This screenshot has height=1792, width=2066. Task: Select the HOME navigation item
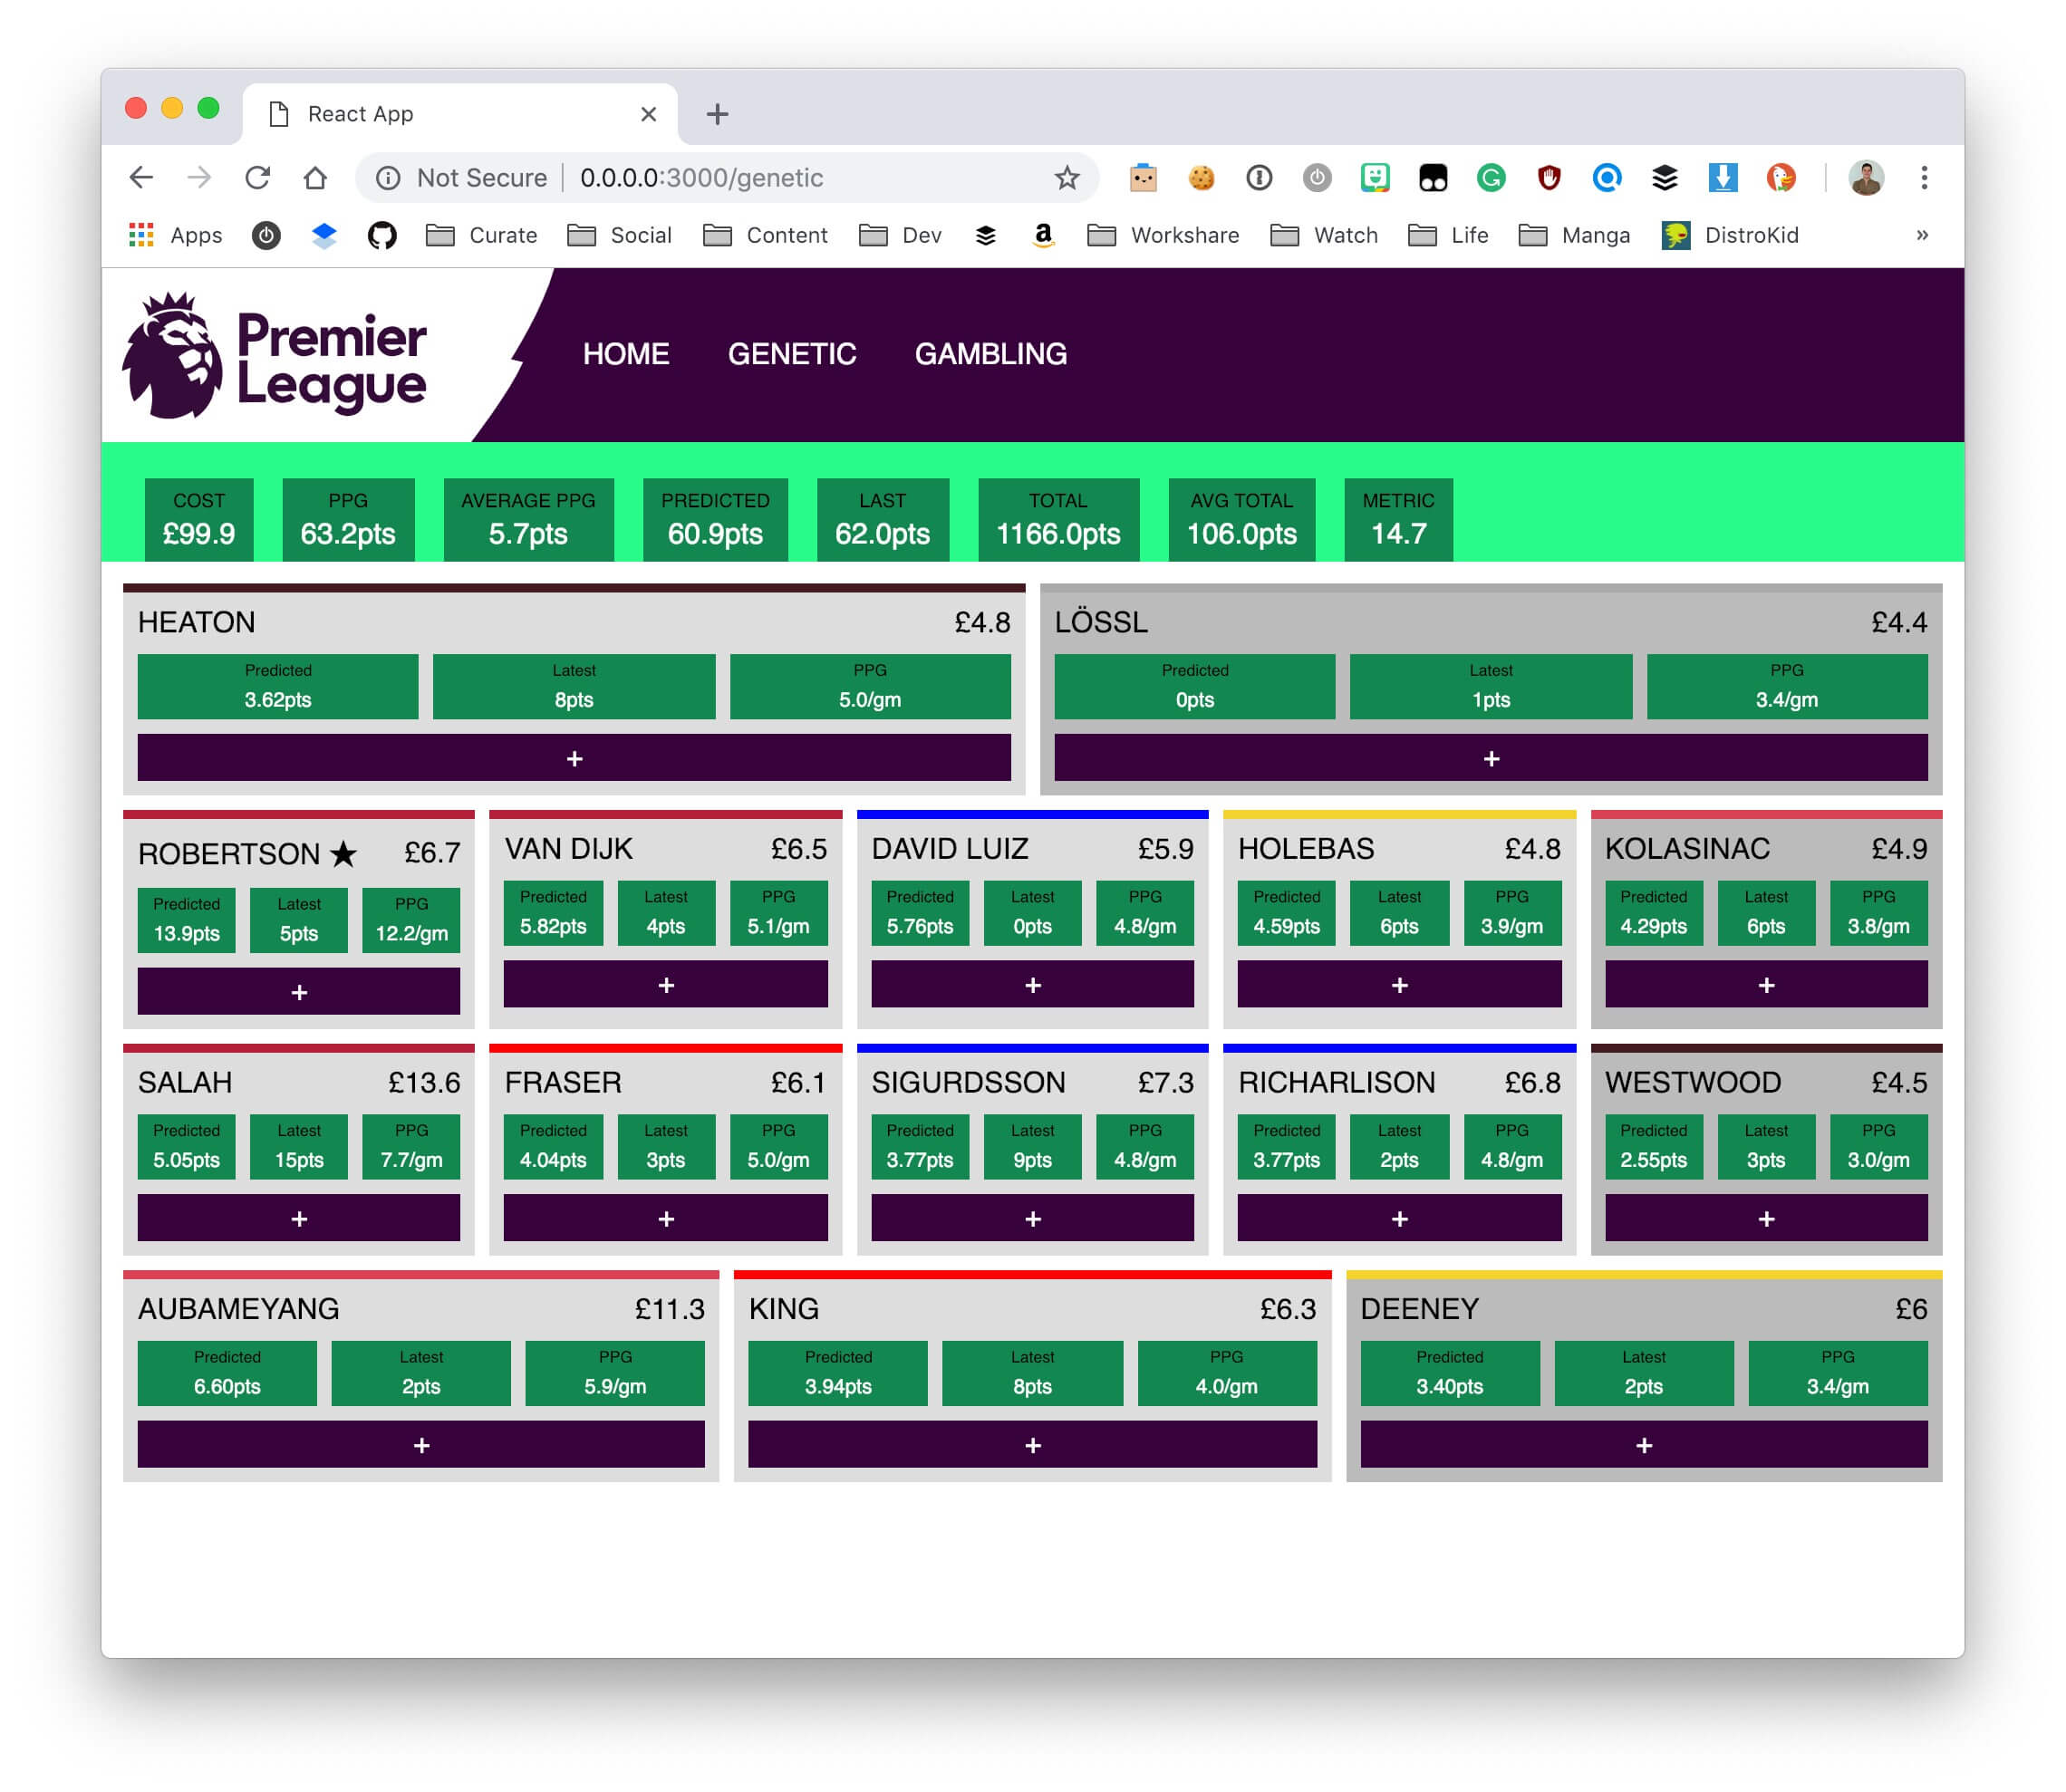(x=626, y=353)
